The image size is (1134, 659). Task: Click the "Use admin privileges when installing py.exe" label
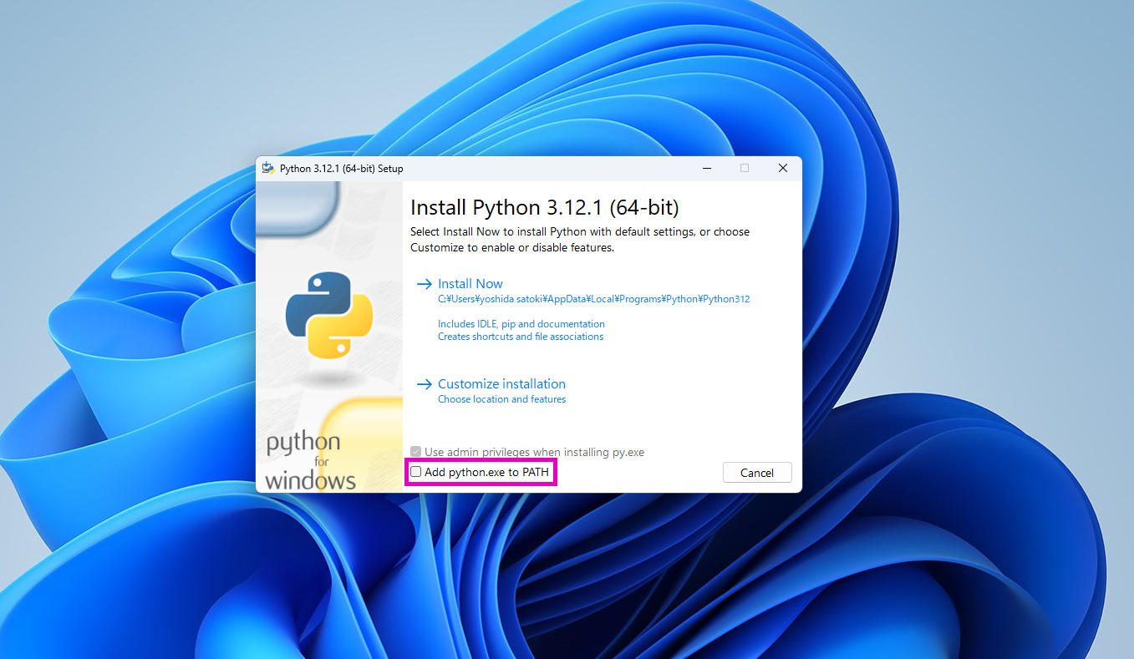coord(534,452)
